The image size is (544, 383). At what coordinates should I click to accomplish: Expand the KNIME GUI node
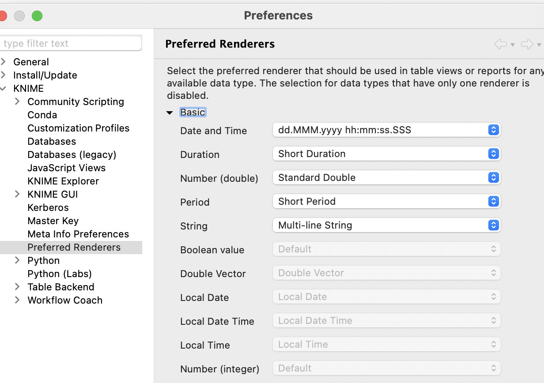(17, 194)
